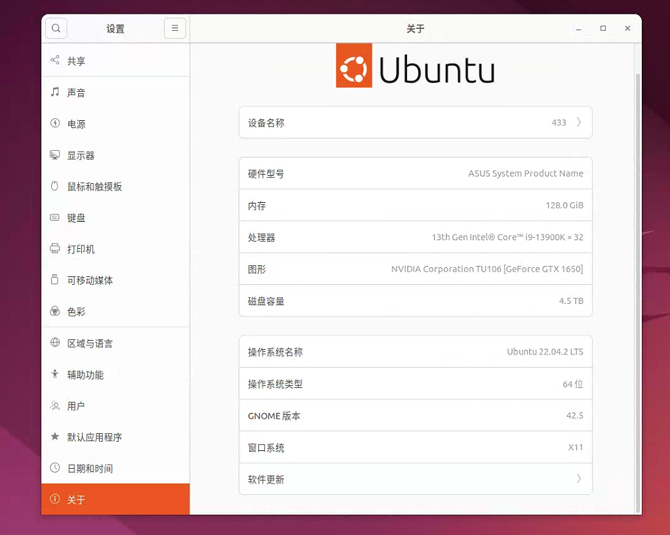Click the 打印机 printer icon
The height and width of the screenshot is (535, 670).
pos(55,249)
